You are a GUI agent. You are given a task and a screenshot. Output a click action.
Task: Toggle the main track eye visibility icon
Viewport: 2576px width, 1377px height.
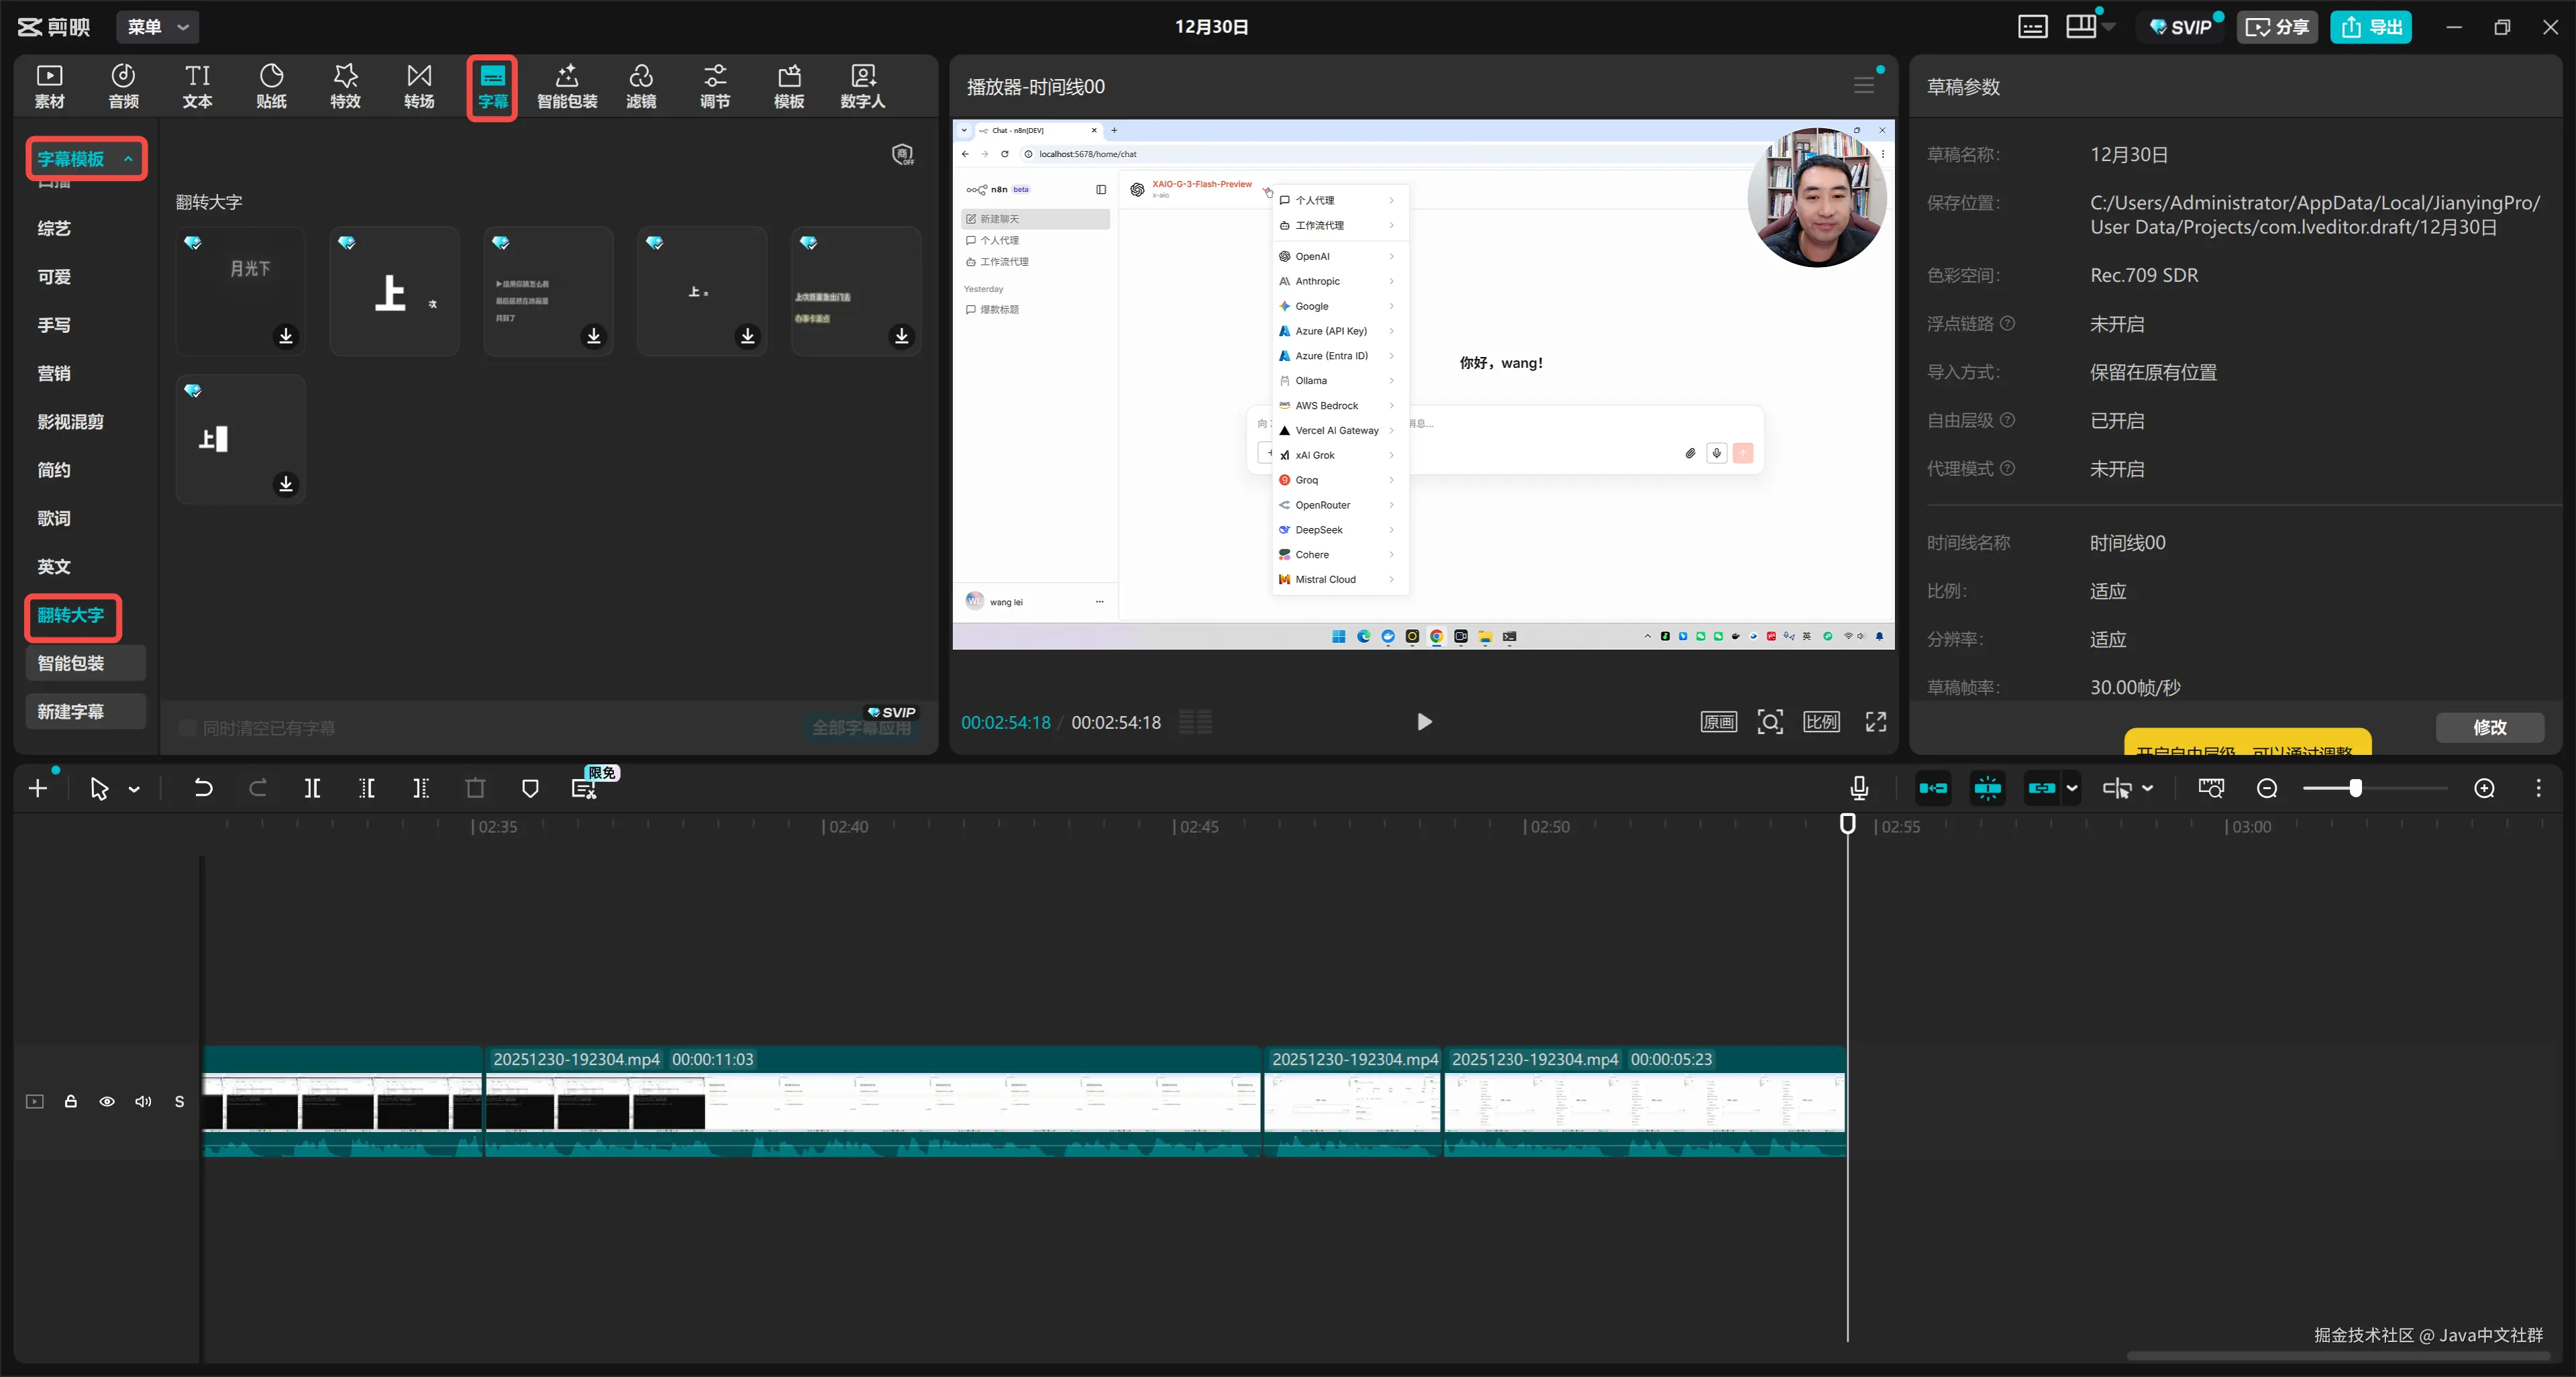(107, 1102)
